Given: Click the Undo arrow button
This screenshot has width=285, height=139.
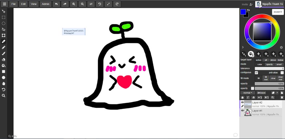Looking at the screenshot, I should click(x=56, y=4).
